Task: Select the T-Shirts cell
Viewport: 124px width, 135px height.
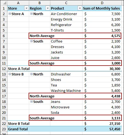Action: [66, 30]
